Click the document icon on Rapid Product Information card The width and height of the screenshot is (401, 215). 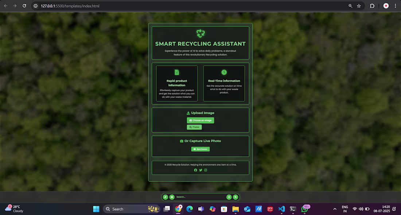click(x=177, y=72)
